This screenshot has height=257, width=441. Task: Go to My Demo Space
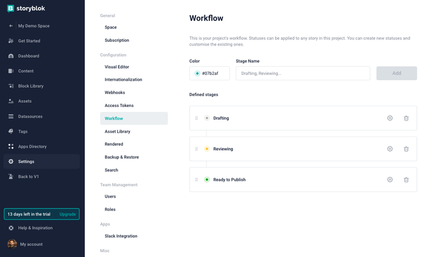point(34,26)
